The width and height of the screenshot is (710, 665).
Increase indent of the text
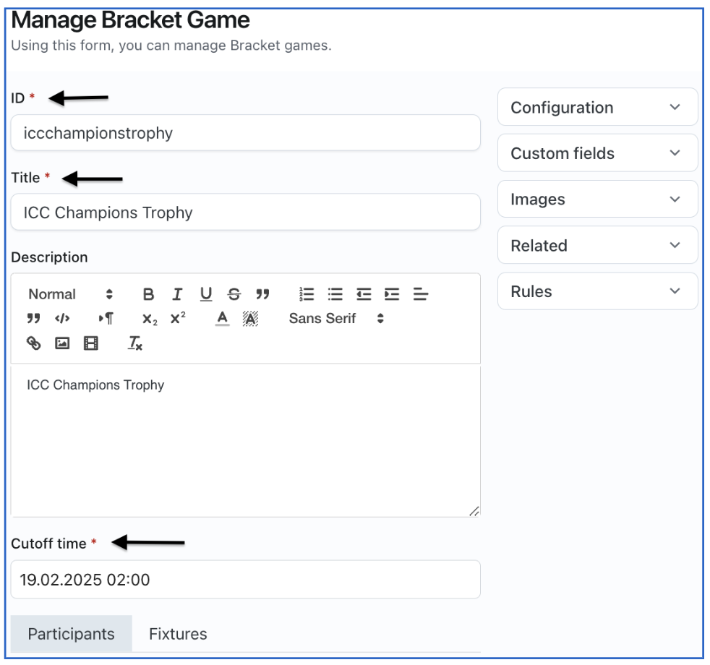[x=392, y=294]
